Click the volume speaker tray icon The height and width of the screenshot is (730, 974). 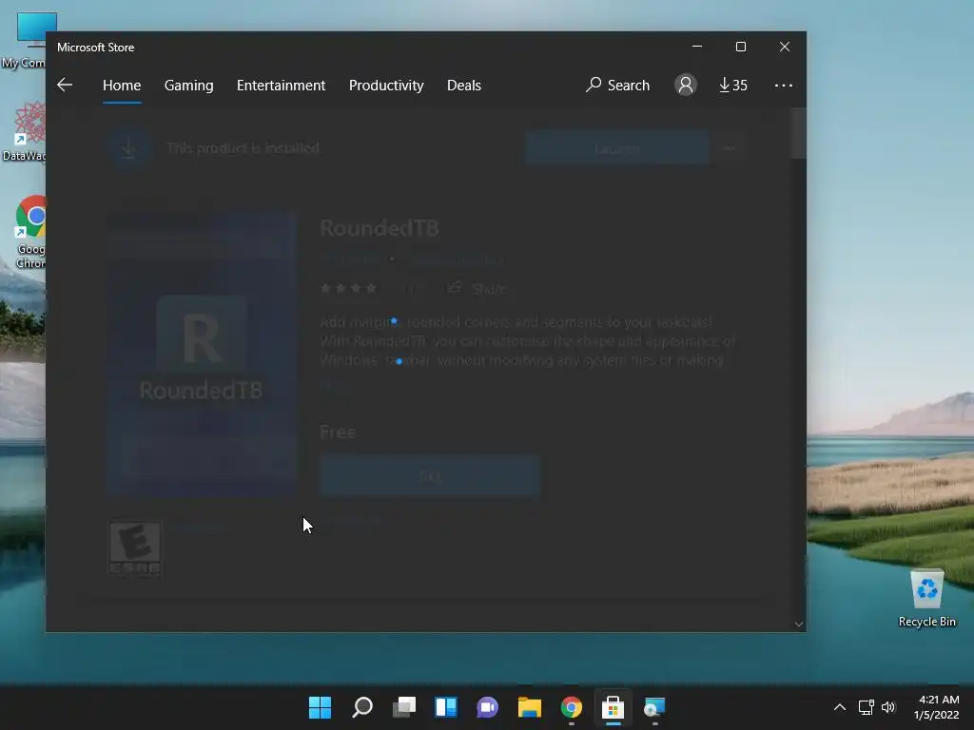click(888, 707)
